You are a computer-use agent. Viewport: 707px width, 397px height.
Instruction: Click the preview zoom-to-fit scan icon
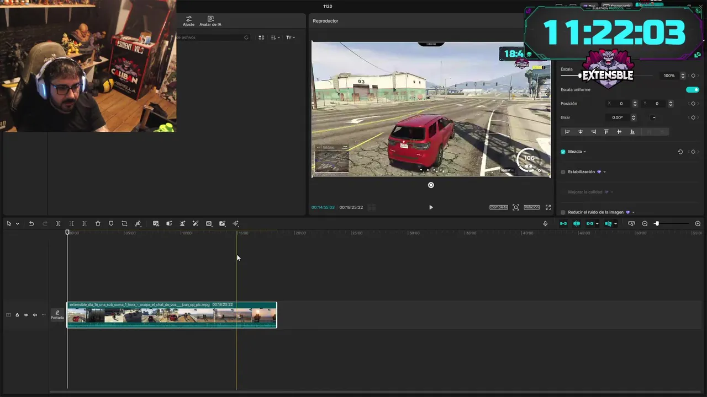pos(516,207)
